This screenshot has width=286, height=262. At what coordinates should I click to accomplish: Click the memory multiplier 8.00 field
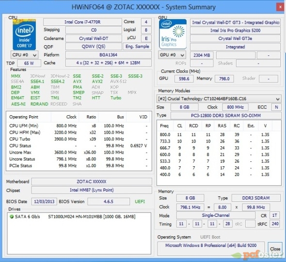222,207
